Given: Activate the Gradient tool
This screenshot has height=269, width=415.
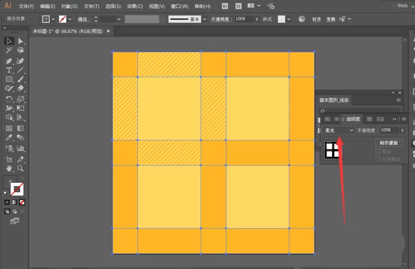Looking at the screenshot, I should [x=20, y=128].
